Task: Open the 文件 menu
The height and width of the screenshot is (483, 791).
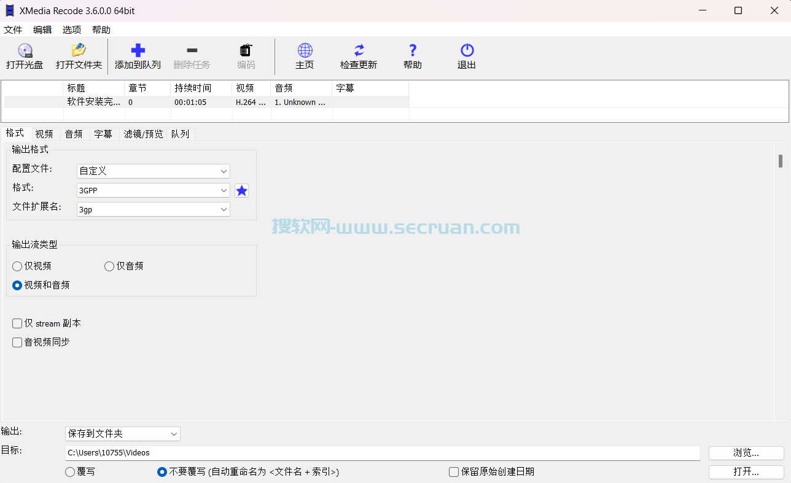Action: (x=13, y=29)
